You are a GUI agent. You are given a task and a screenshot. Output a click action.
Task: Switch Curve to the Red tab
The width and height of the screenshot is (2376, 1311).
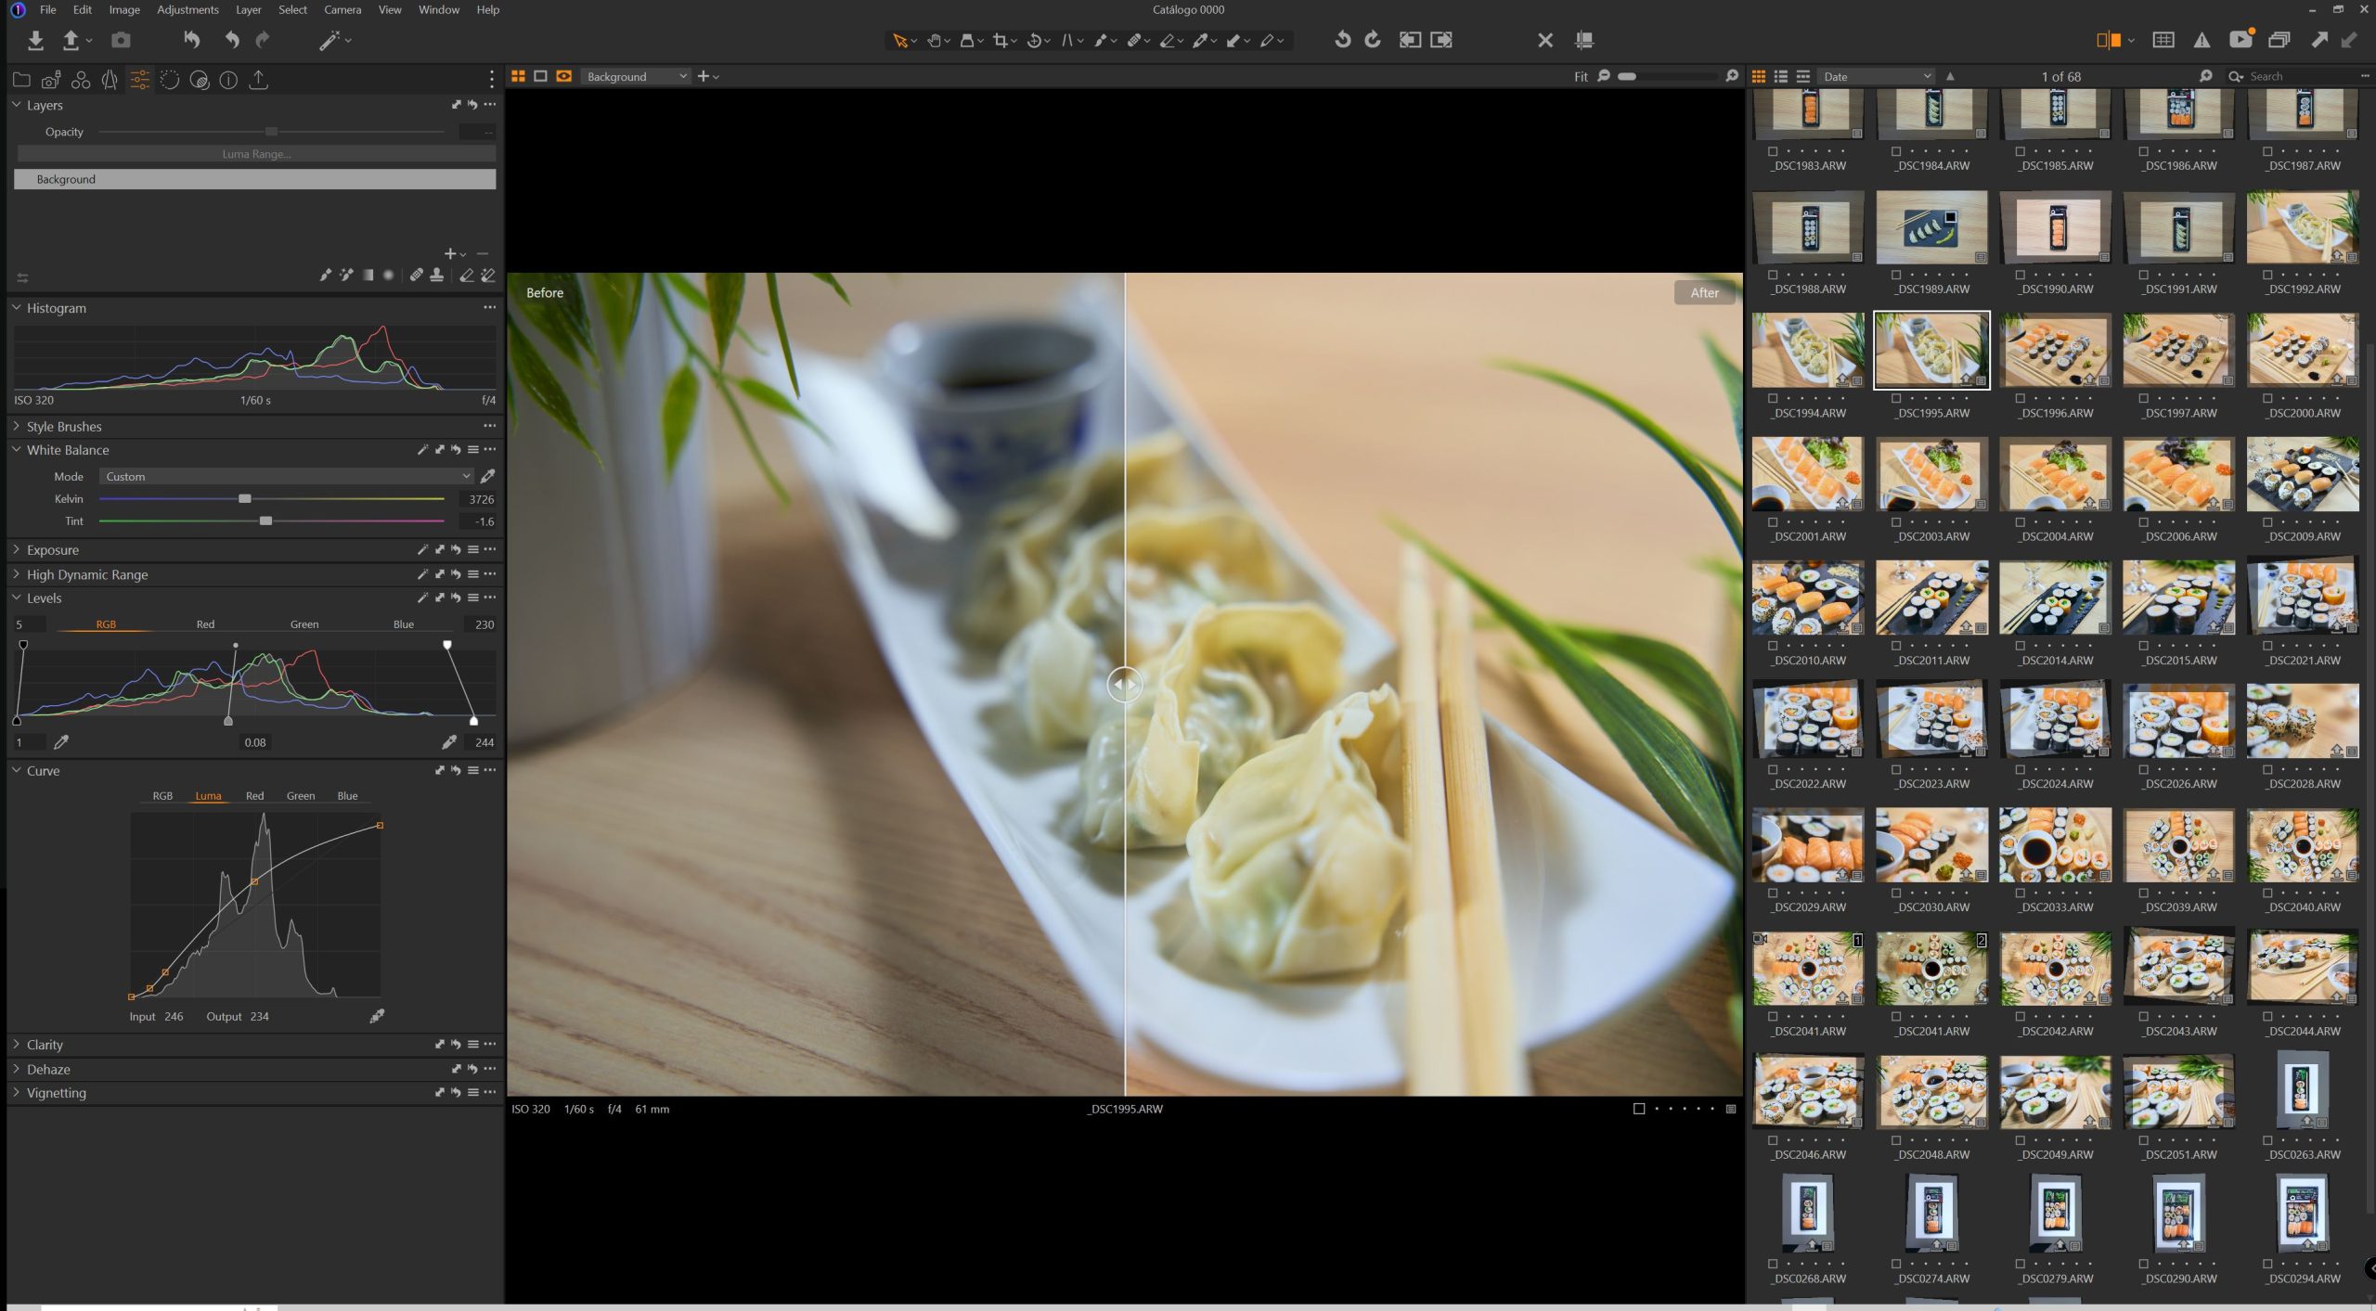(254, 796)
